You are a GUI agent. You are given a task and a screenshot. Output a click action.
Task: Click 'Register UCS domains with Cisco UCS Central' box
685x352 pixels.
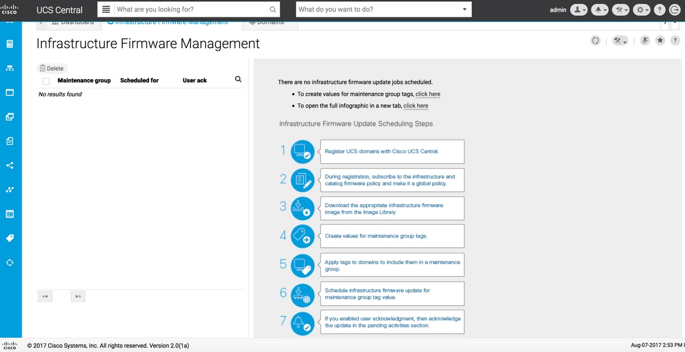click(392, 151)
